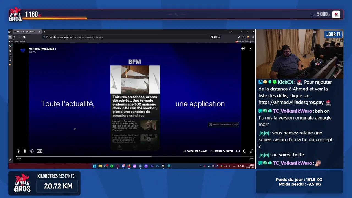Toggle the Firefox sidebar visibility button
352x198 pixels.
click(10, 37)
